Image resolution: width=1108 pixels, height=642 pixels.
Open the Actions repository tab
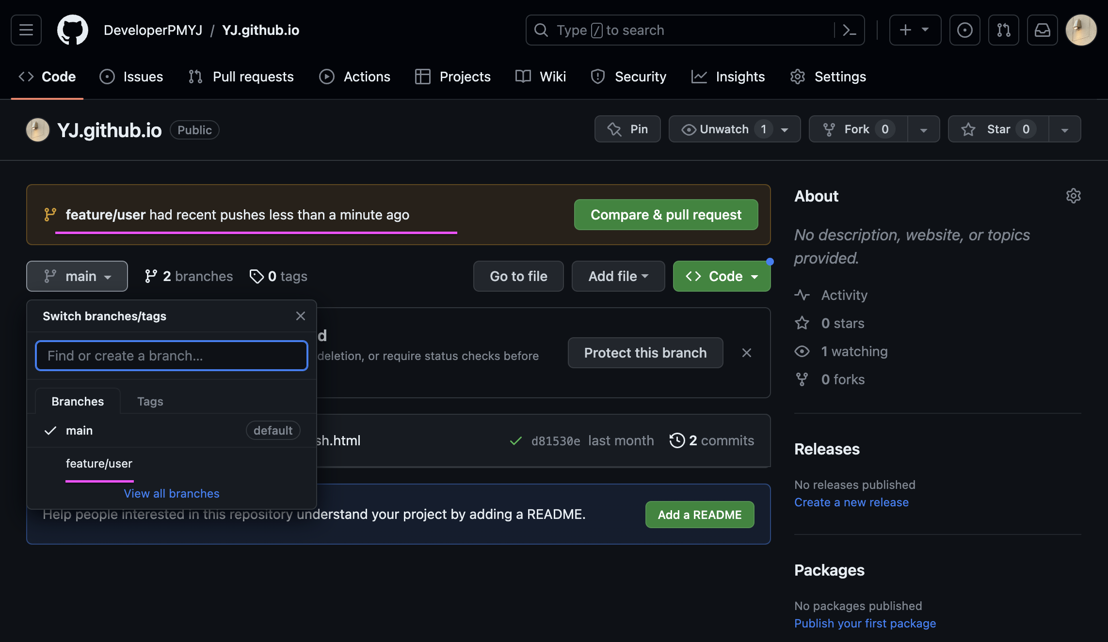coord(355,77)
